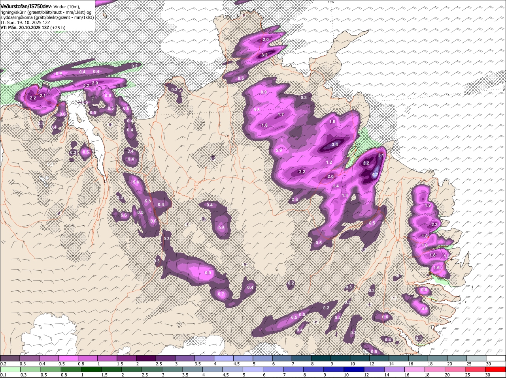Click the 'IT: Sun. 19. 10. 2025 12Z' line
Image resolution: width=506 pixels, height=378 pixels.
(25, 23)
